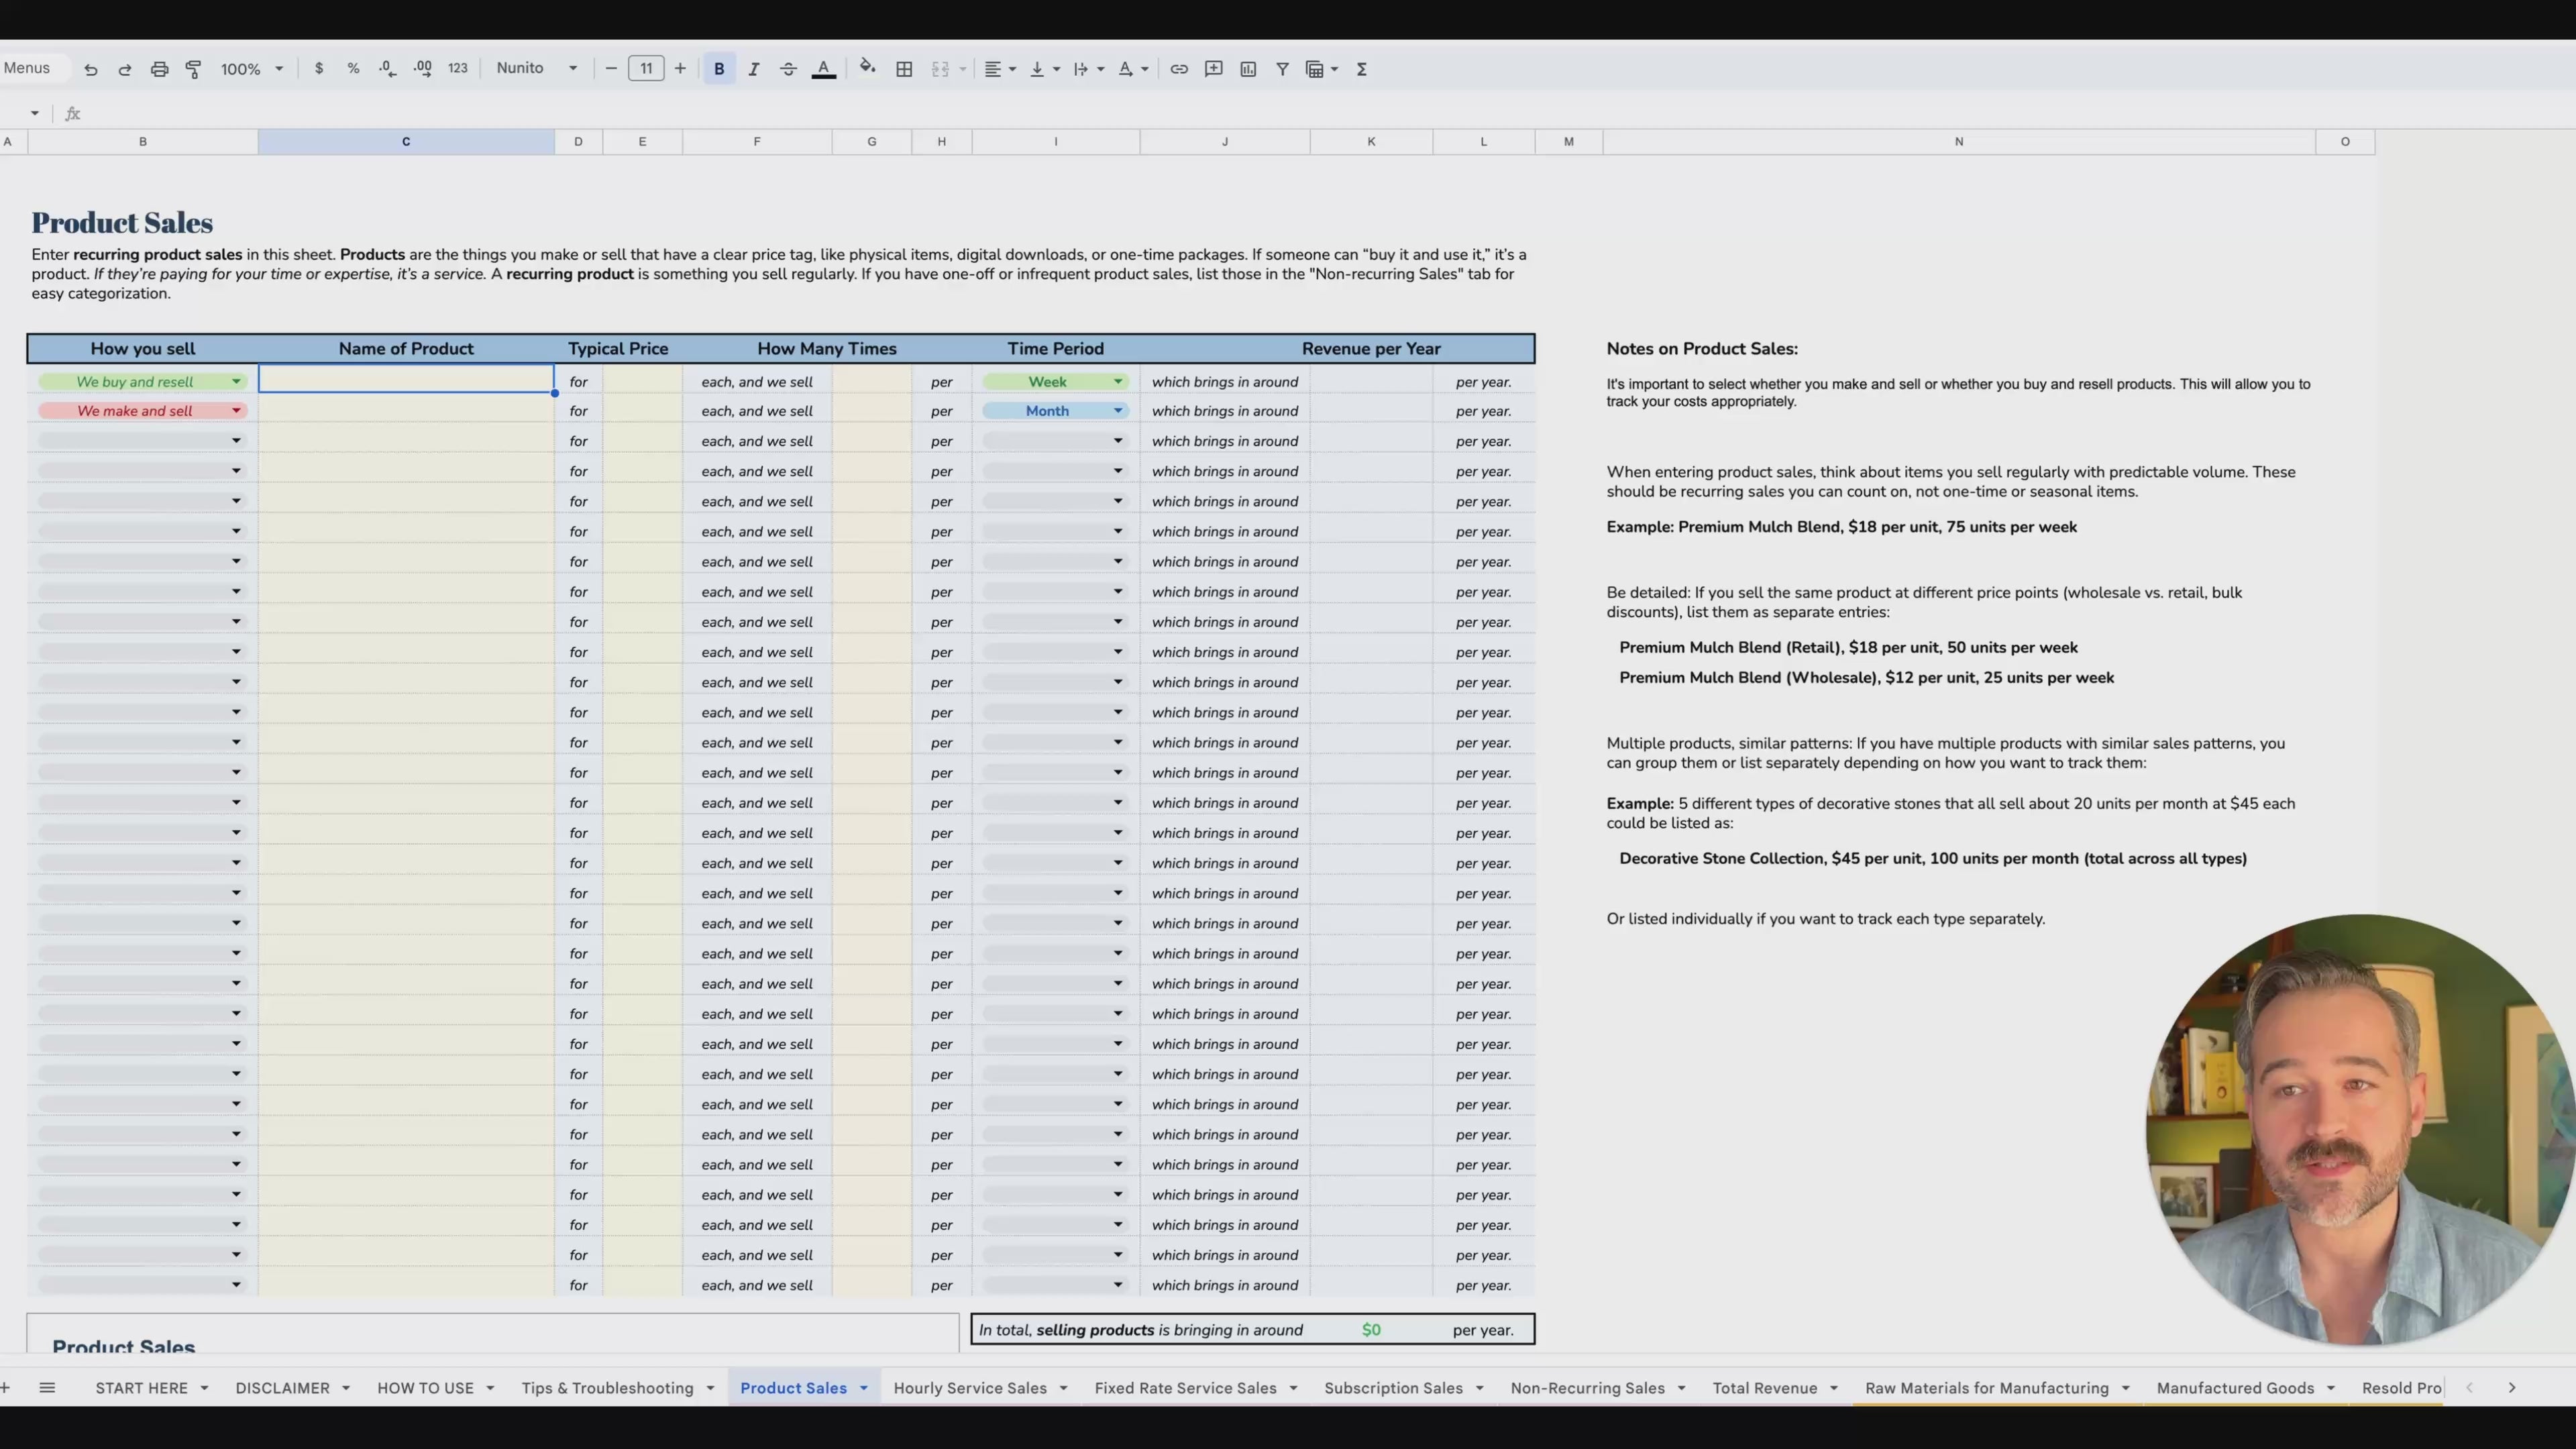This screenshot has width=2576, height=1449.
Task: Open print settings
Action: click(x=159, y=69)
